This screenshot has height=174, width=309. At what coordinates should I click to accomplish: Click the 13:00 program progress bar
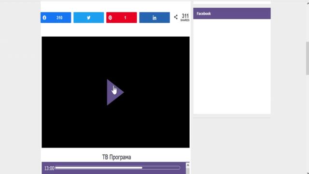click(117, 168)
